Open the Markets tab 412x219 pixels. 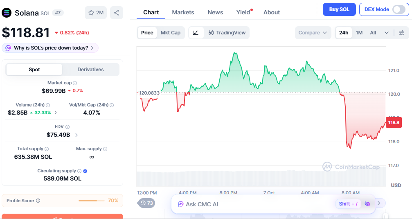(x=183, y=12)
